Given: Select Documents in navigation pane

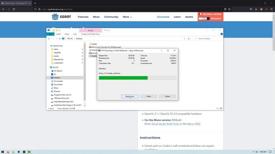Looking at the screenshot, I should pyautogui.click(x=58, y=81).
